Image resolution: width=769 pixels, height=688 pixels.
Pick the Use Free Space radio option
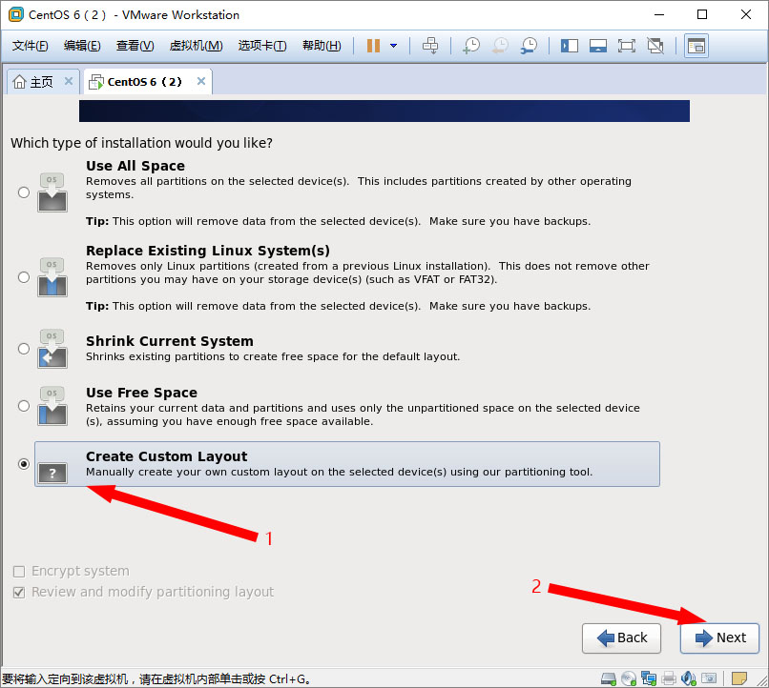(24, 406)
